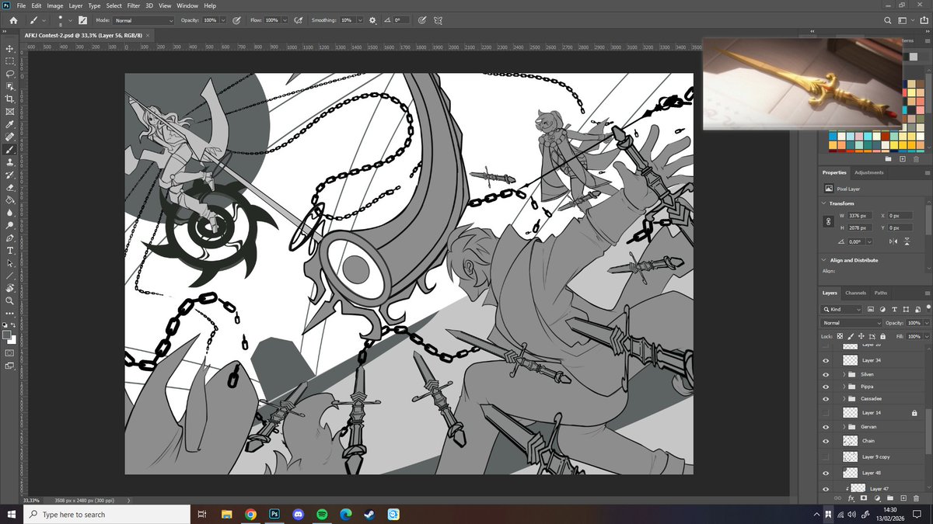This screenshot has width=933, height=524.
Task: Select the Blur tool
Action: pos(10,211)
